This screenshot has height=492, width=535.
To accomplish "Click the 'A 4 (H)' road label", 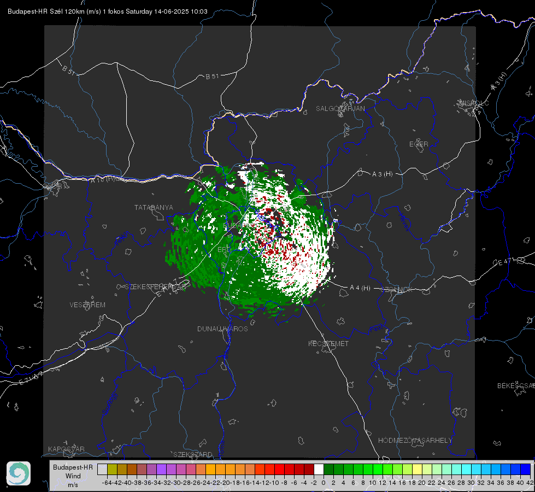I will pos(360,288).
